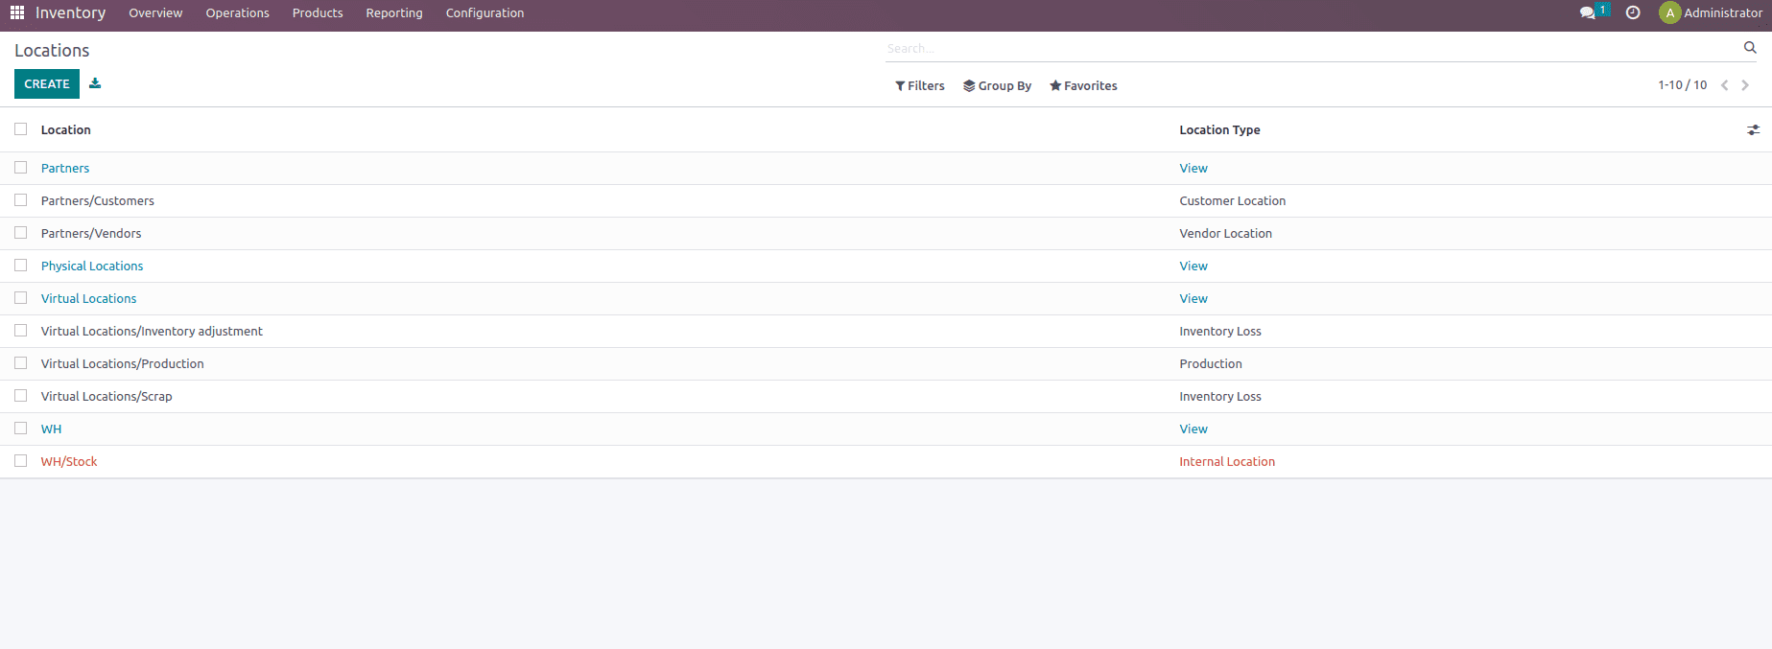Tick the WH/Stock row checkbox
Screen dimensions: 1772x649
tap(21, 461)
